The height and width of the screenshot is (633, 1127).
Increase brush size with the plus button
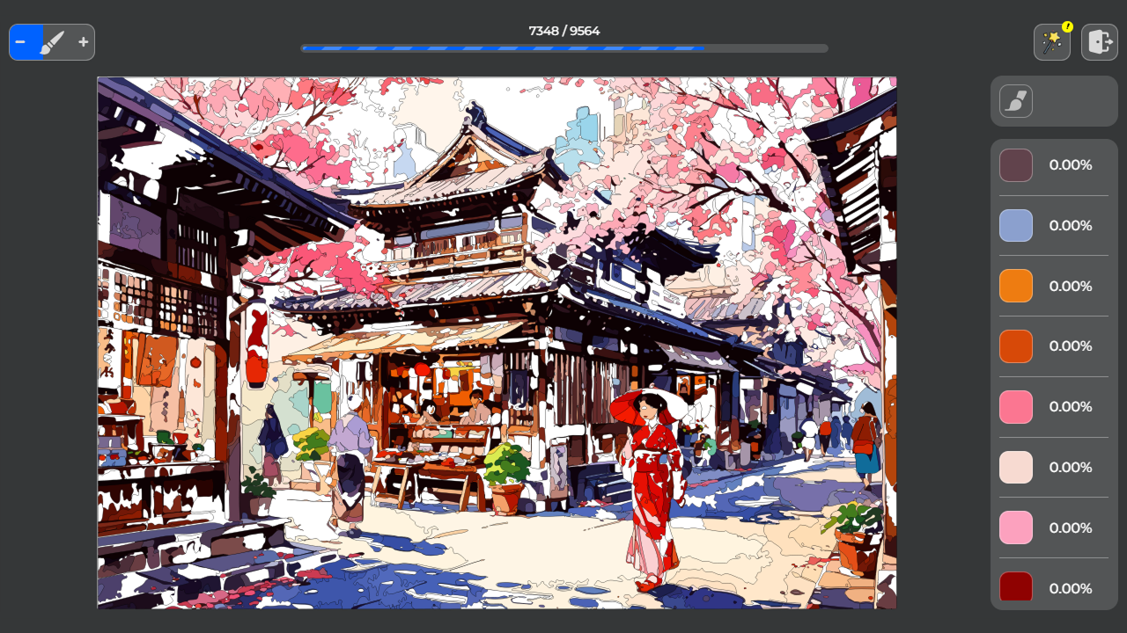click(x=83, y=41)
